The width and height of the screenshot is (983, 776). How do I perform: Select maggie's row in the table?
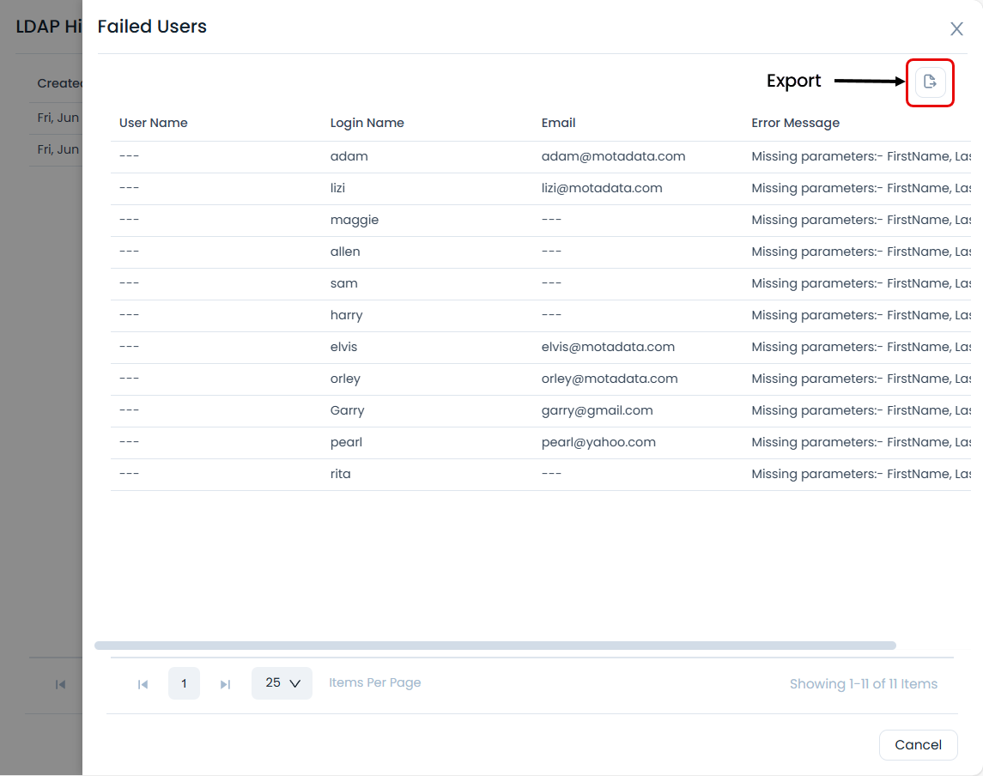[x=429, y=220]
